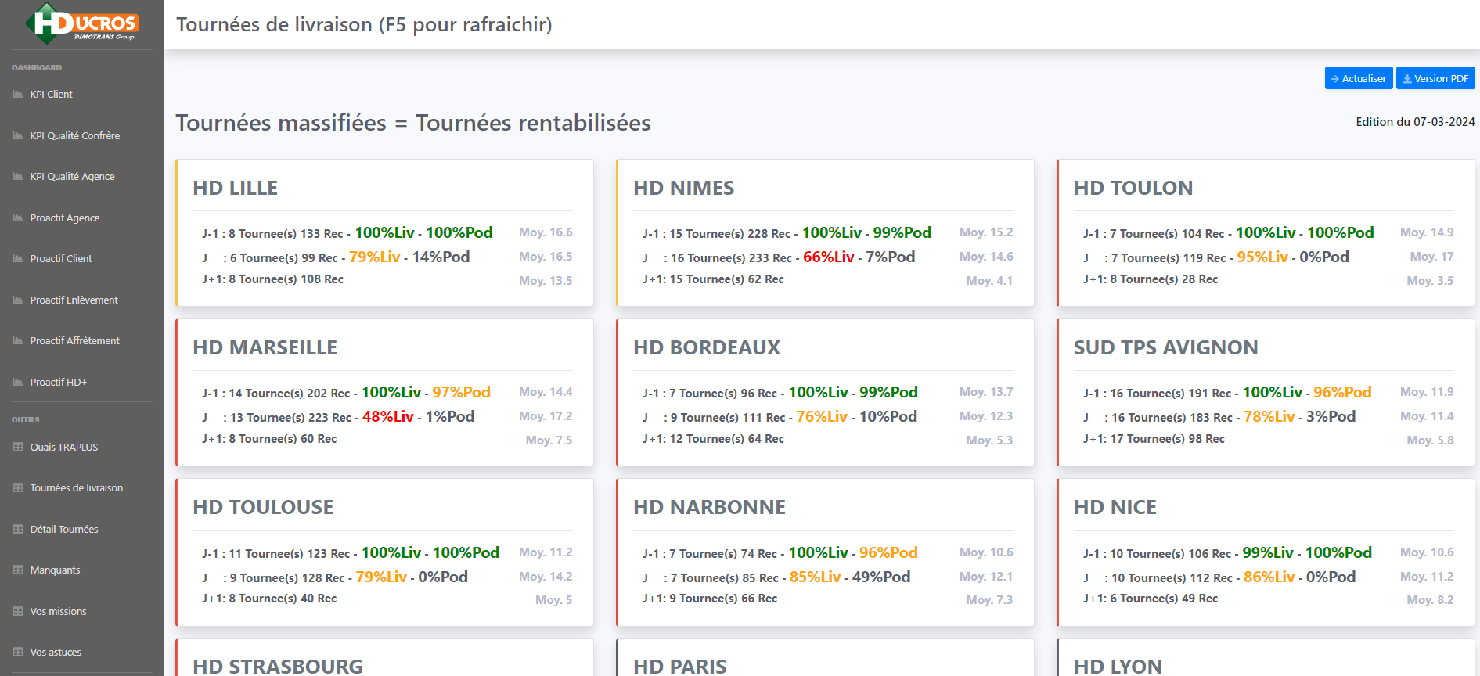This screenshot has height=676, width=1480.
Task: Click the arrow icon in Actualiser button
Action: [x=1335, y=79]
